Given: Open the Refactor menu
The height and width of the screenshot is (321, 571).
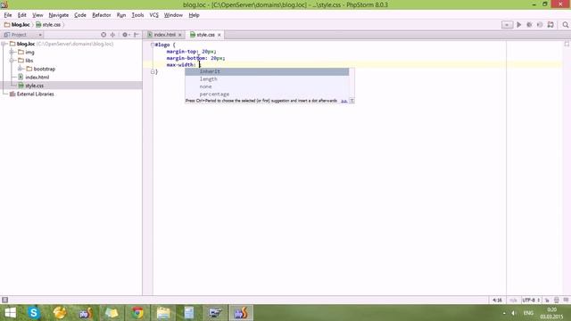Looking at the screenshot, I should (x=101, y=15).
